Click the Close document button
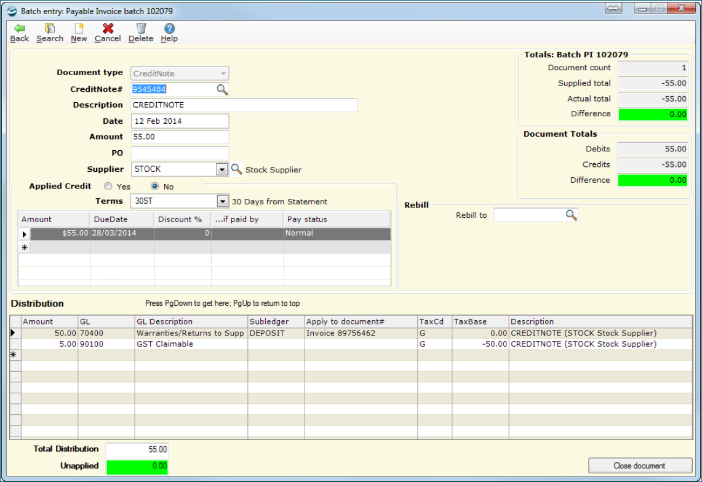 [640, 465]
